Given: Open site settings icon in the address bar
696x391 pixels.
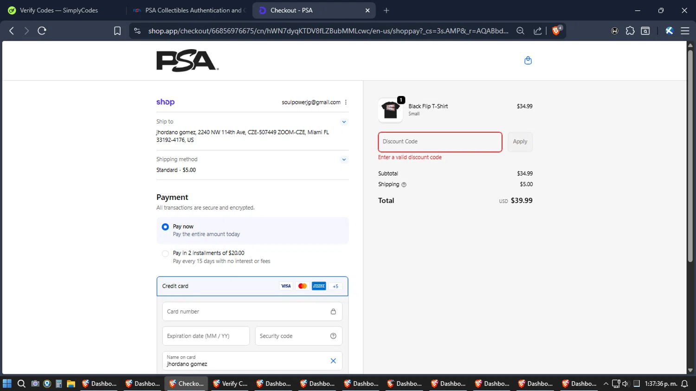Looking at the screenshot, I should [137, 31].
